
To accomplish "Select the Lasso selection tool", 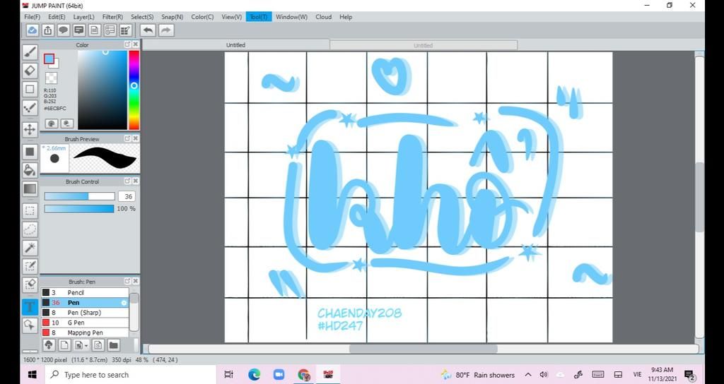I will [x=30, y=229].
